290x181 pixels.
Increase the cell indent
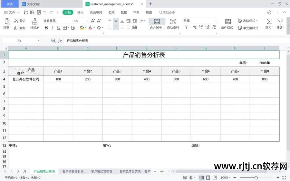pos(135,21)
